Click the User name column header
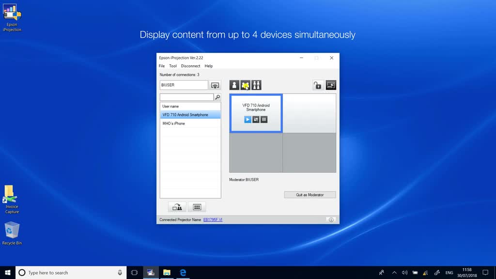 (190, 106)
